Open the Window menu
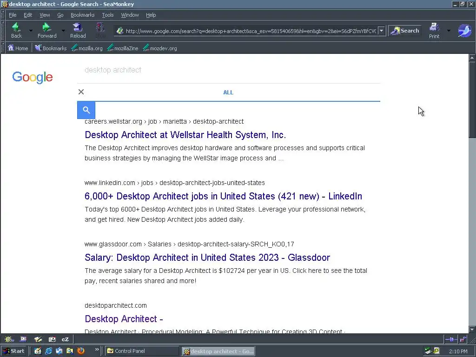This screenshot has width=476, height=357. (x=130, y=15)
